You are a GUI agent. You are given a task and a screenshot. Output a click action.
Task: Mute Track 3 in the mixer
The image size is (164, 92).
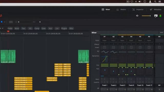tap(125, 89)
